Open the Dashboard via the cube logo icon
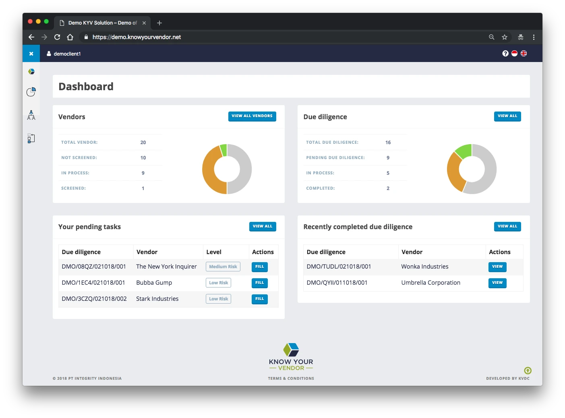Image resolution: width=565 pixels, height=418 pixels. pyautogui.click(x=31, y=71)
